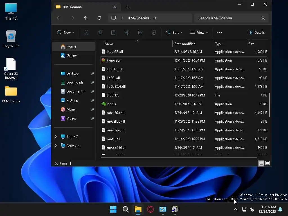This screenshot has height=216, width=288.
Task: Open Videos in quick access
Action: [73, 118]
